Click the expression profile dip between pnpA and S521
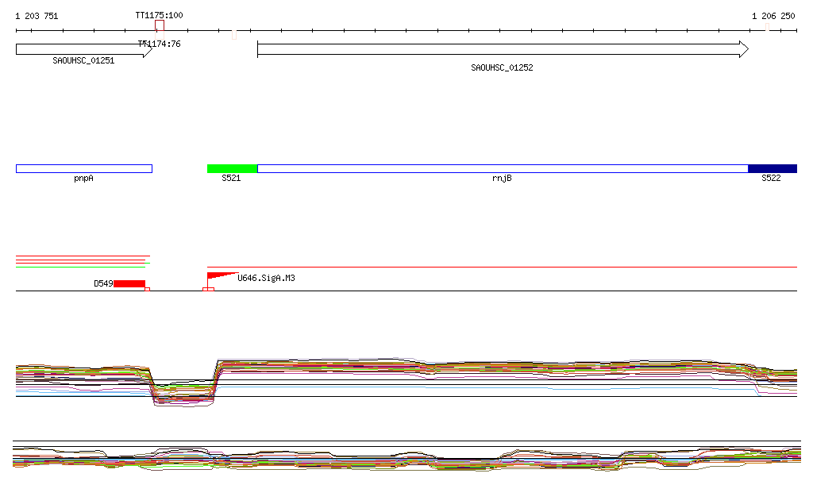Viewport: 813px width, 485px height. [x=183, y=393]
